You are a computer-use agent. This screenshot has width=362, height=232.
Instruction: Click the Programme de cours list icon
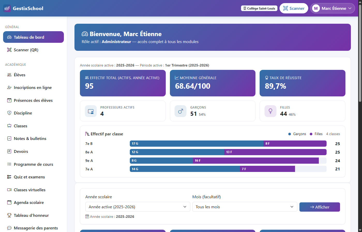click(9, 164)
